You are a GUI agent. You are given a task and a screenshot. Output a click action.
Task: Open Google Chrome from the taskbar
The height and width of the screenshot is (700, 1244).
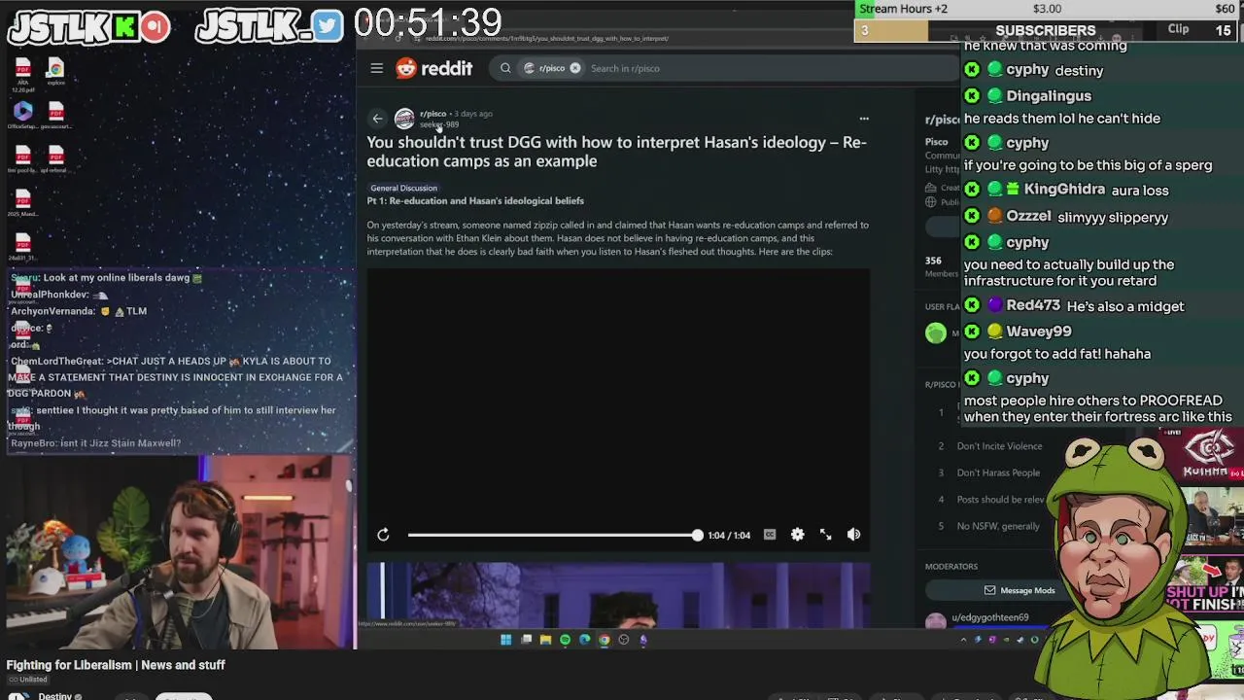point(604,640)
